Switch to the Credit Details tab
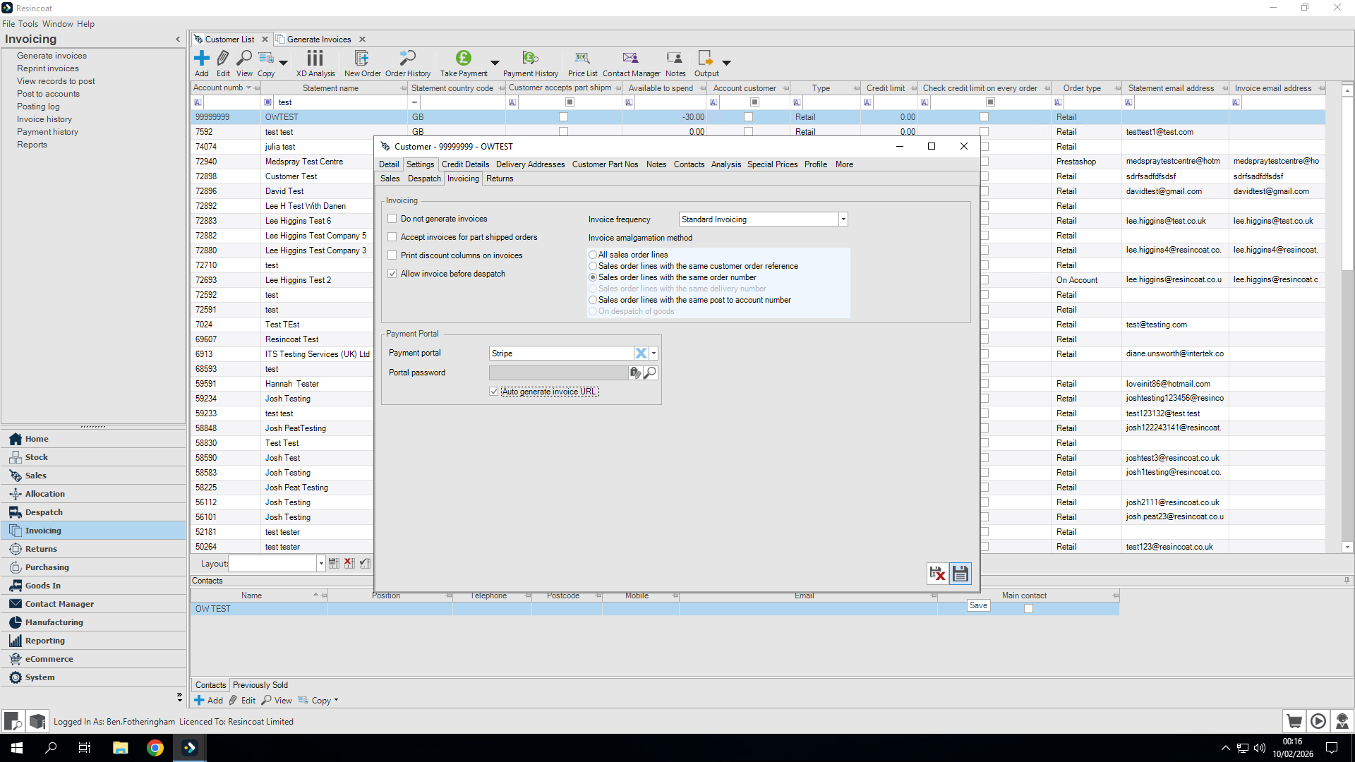 pos(465,164)
